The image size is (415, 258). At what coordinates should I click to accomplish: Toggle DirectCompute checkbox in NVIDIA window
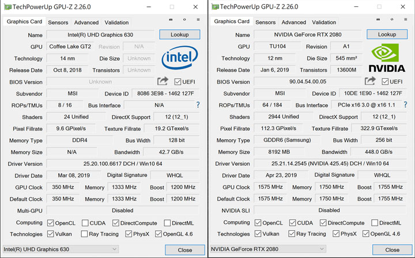(x=323, y=222)
